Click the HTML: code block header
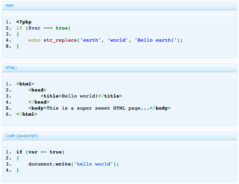This screenshot has width=239, height=184. (x=120, y=68)
